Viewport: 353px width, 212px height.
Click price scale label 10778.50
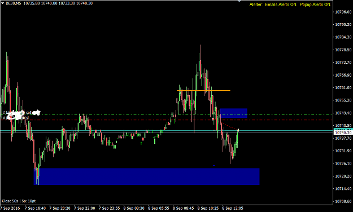pyautogui.click(x=343, y=50)
